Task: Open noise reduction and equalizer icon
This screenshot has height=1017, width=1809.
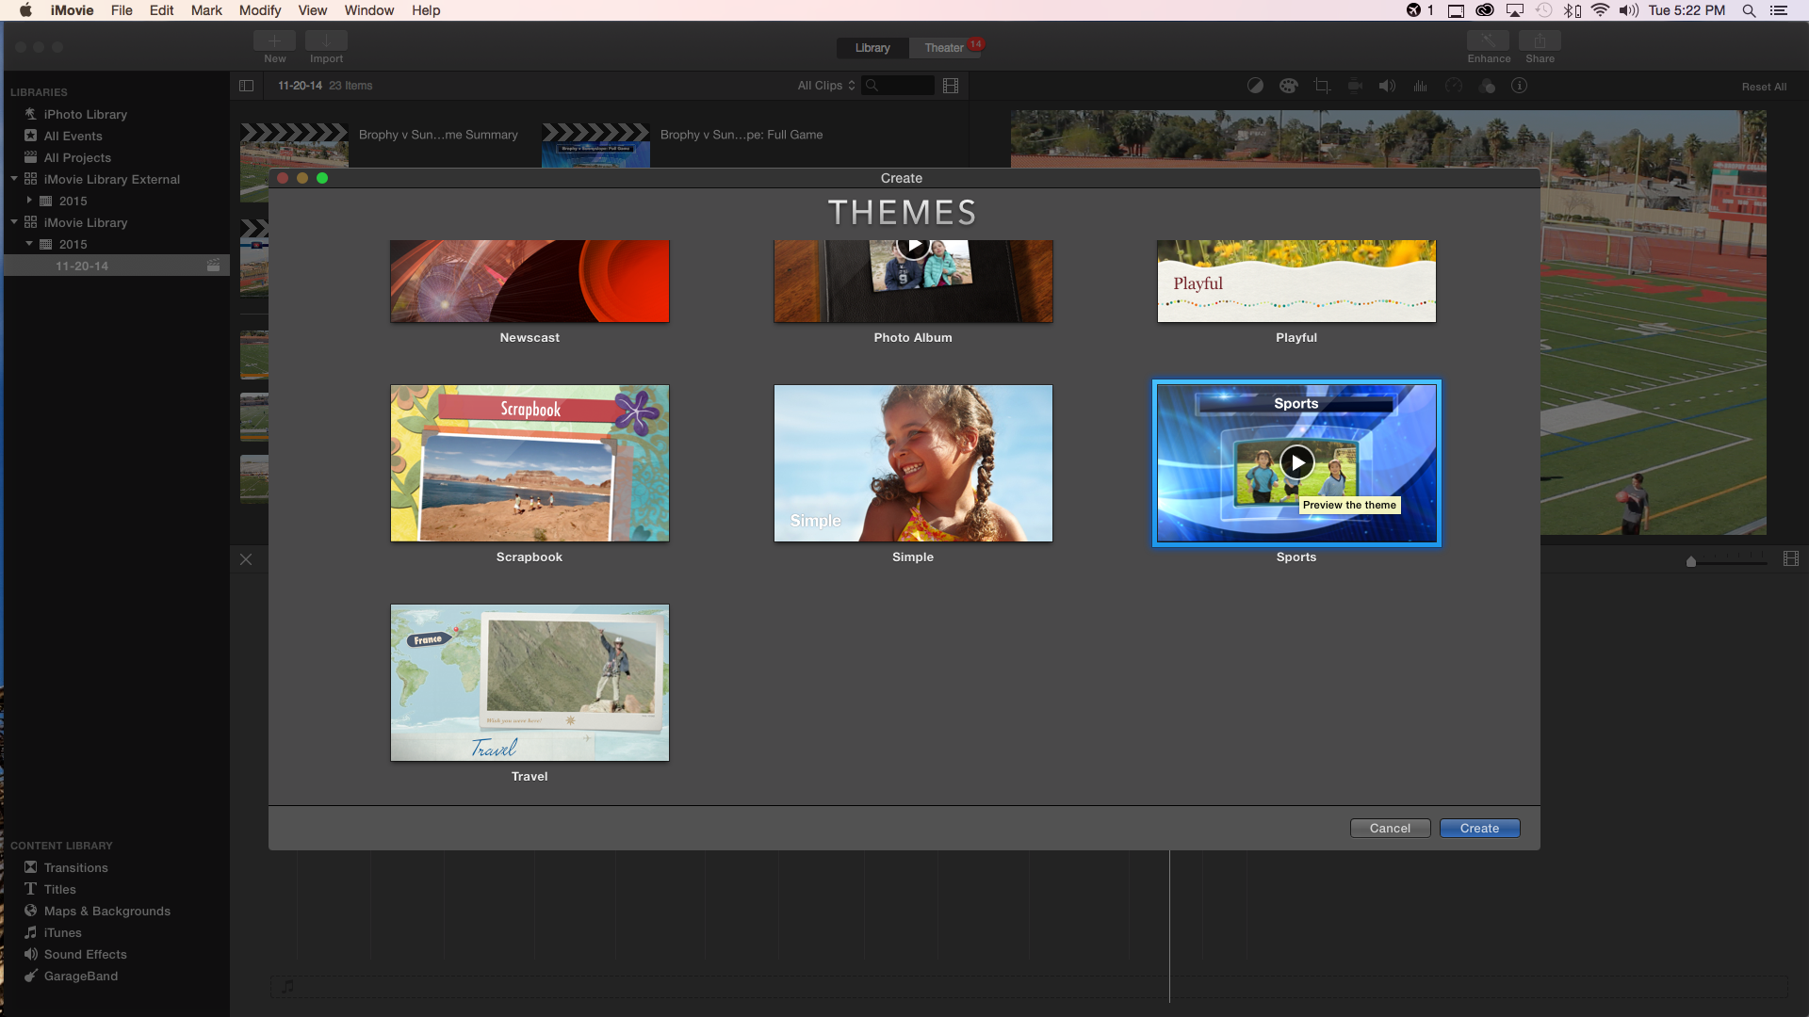Action: coord(1420,86)
